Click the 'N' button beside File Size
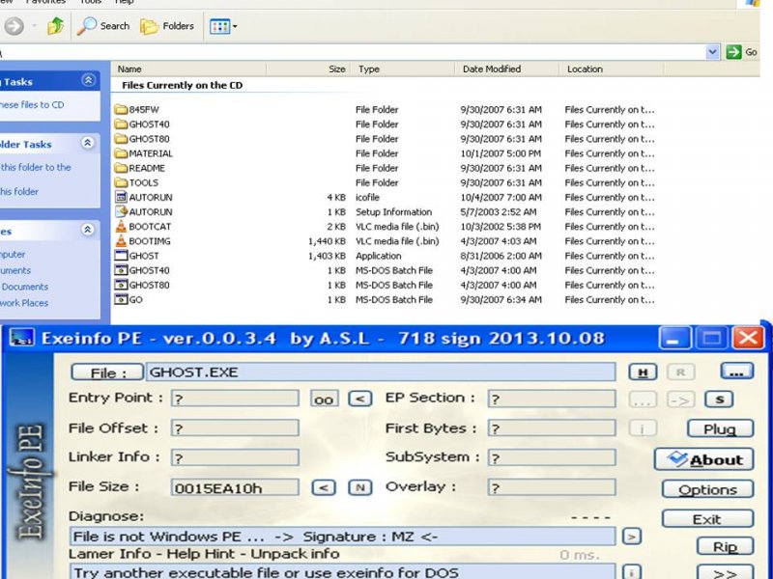This screenshot has height=579, width=773. click(359, 487)
